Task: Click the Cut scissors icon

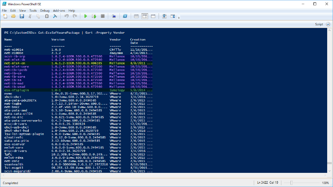Action: [x=30, y=16]
